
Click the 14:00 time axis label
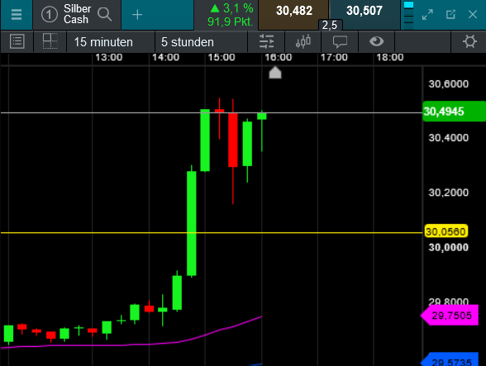coord(165,57)
